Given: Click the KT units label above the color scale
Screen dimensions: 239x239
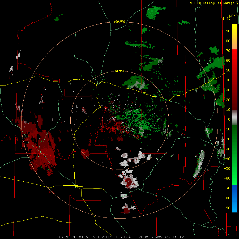Looking at the screenshot, I should (x=227, y=18).
